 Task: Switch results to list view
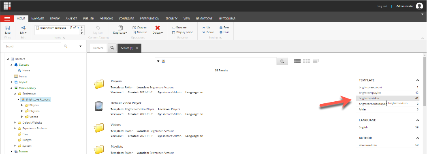click(x=297, y=61)
